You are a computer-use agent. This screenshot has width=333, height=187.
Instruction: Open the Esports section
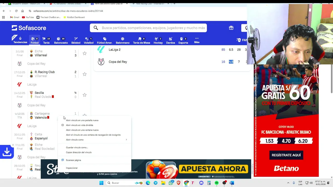(x=183, y=40)
